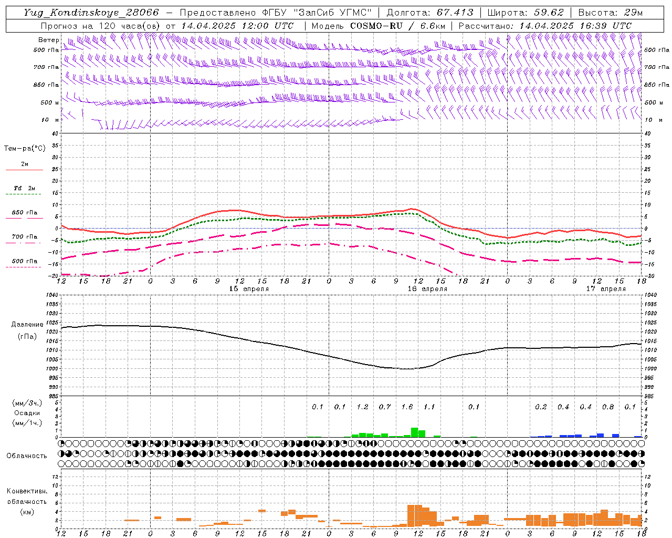
Task: Click the 1.6 three-hour precipitation value
Action: [x=407, y=407]
